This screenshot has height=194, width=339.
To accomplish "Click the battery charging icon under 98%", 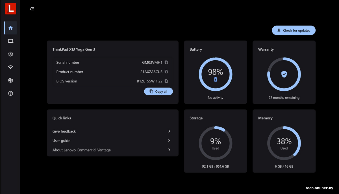I will (x=216, y=79).
